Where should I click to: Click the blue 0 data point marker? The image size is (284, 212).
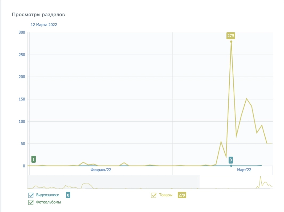[231, 166]
